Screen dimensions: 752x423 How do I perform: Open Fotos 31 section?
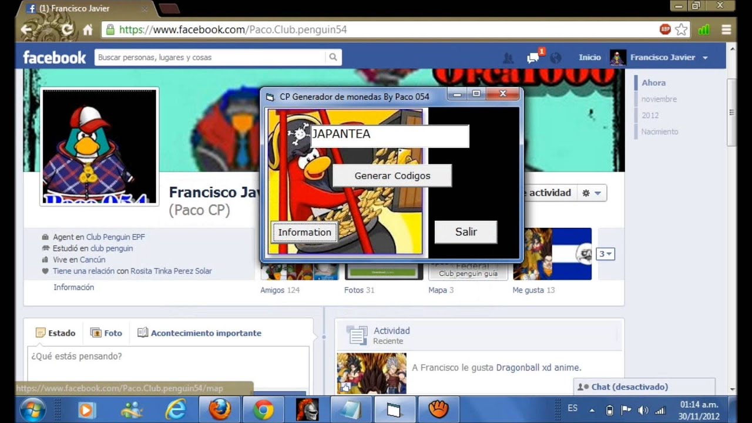[359, 290]
